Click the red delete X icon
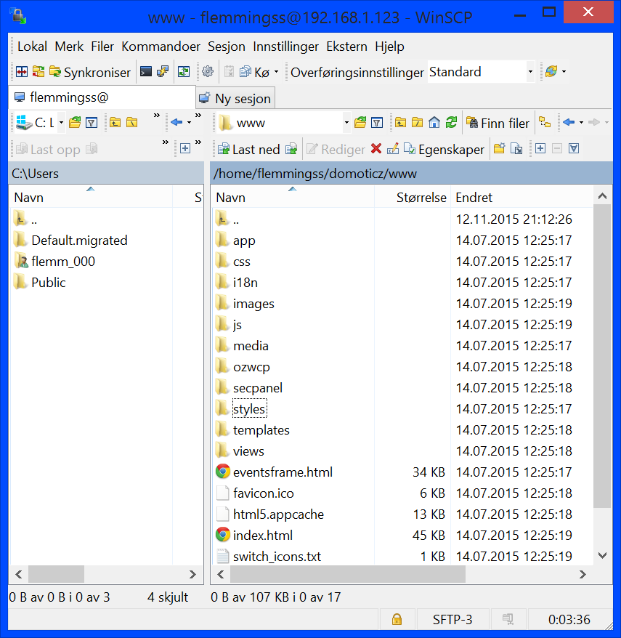 pos(376,150)
